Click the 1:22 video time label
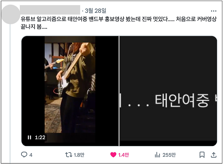The image size is (223, 164). tap(40, 138)
